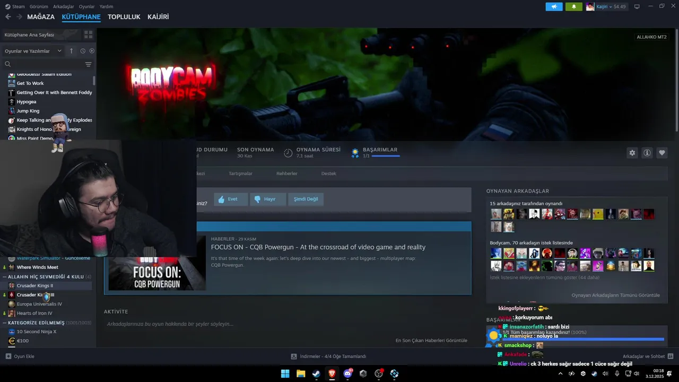
Task: Click the favorite heart icon
Action: pyautogui.click(x=662, y=153)
